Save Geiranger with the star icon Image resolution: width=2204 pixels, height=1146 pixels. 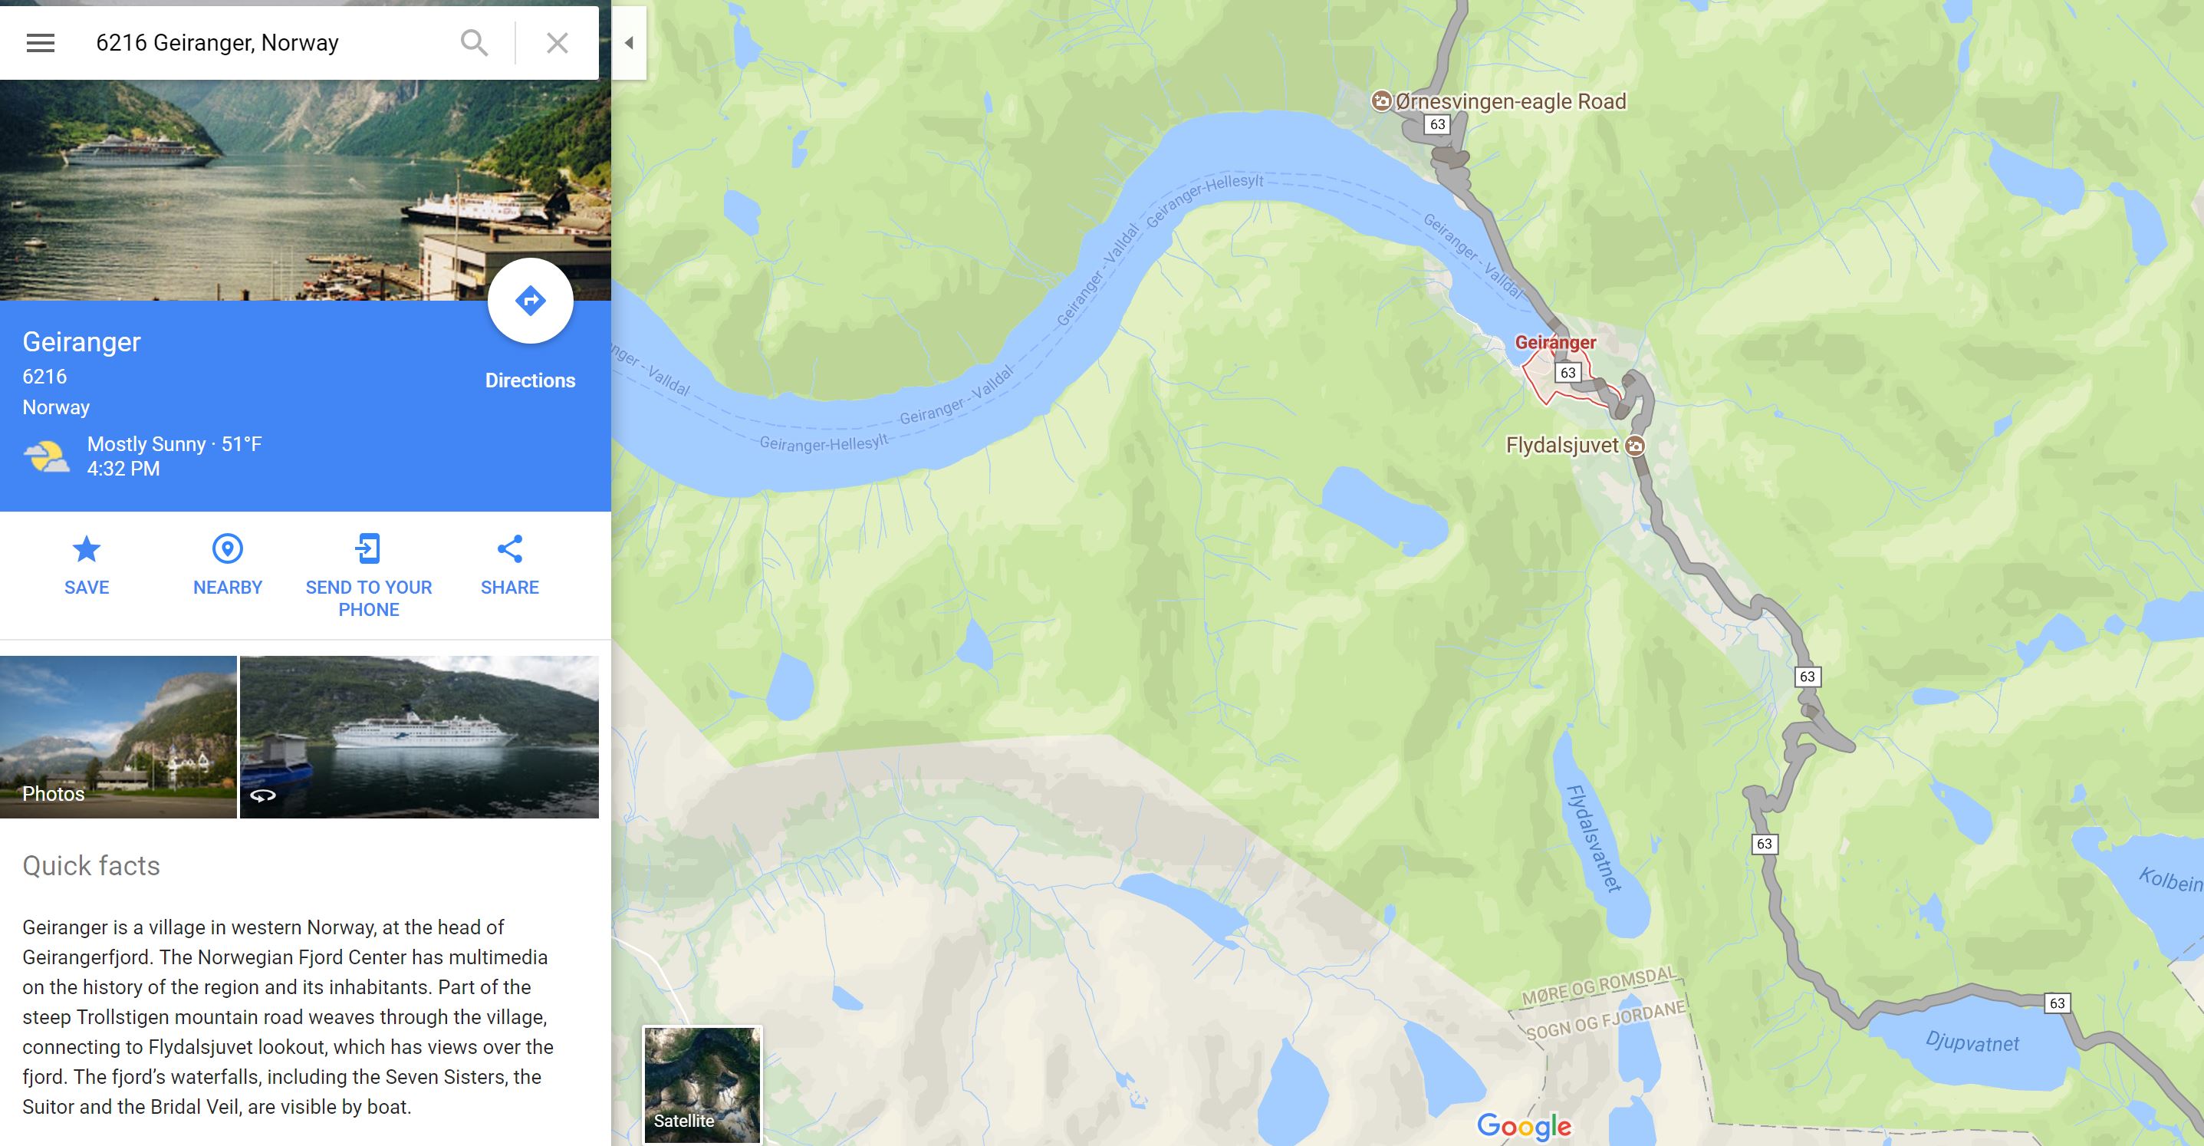click(x=87, y=548)
